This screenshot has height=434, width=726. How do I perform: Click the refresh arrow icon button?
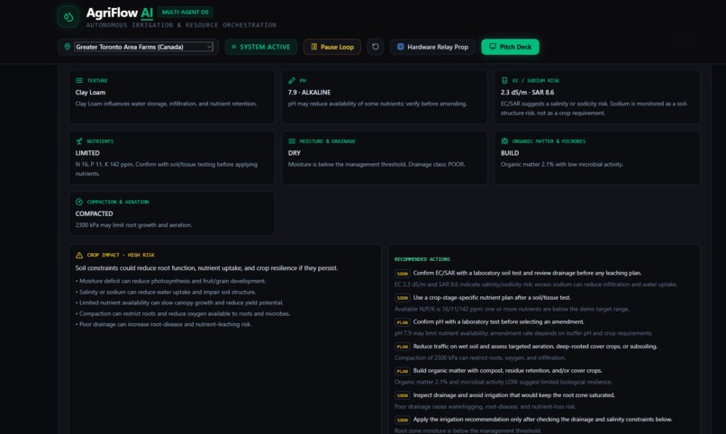(x=376, y=47)
